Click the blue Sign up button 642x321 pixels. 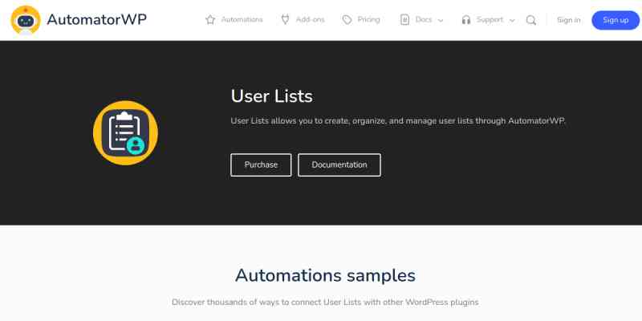(616, 20)
